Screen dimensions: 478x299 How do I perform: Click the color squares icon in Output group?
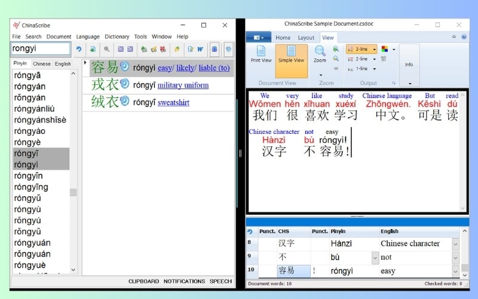coord(385,49)
